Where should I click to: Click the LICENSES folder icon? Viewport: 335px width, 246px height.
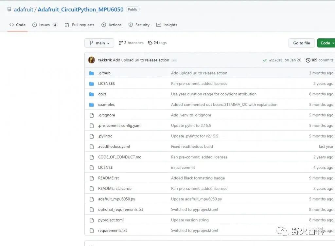pos(92,84)
